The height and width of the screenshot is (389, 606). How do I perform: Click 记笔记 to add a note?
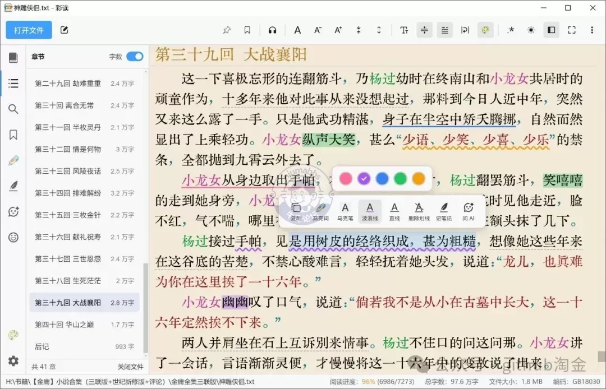coord(444,211)
